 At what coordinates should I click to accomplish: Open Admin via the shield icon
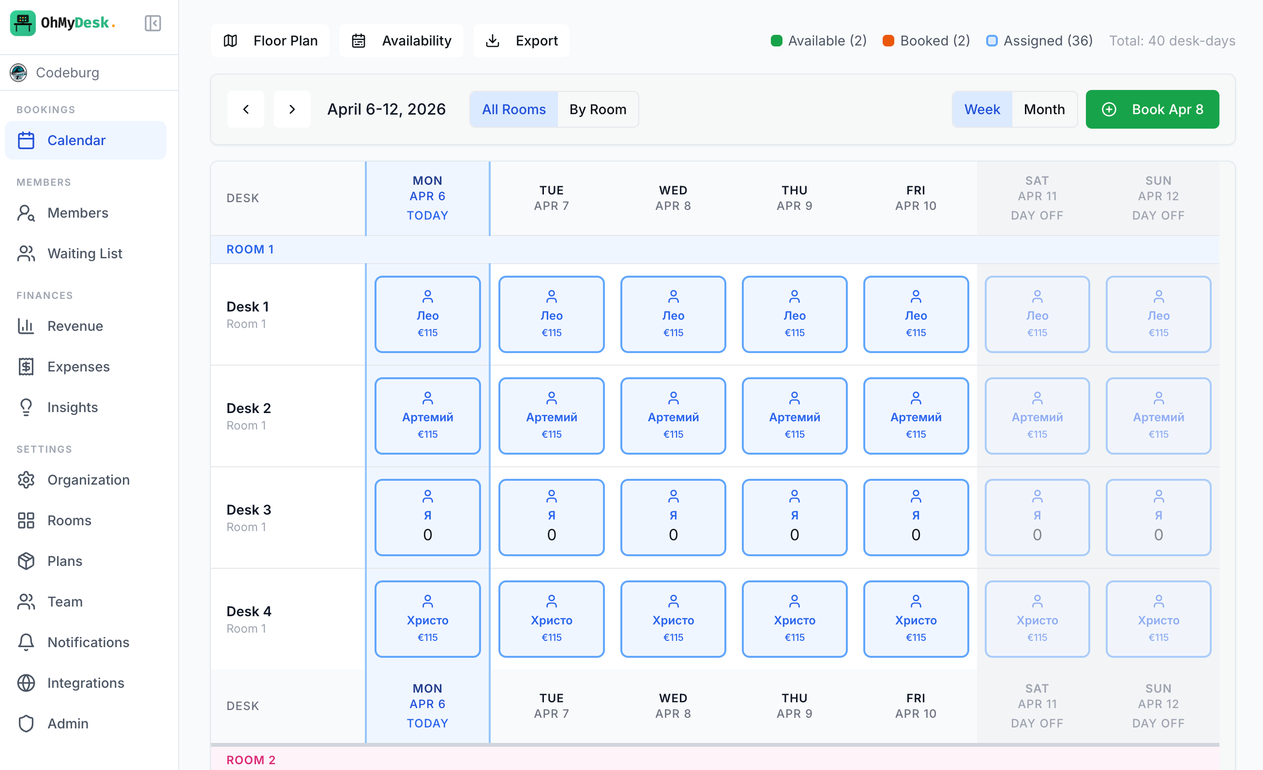pyautogui.click(x=26, y=724)
